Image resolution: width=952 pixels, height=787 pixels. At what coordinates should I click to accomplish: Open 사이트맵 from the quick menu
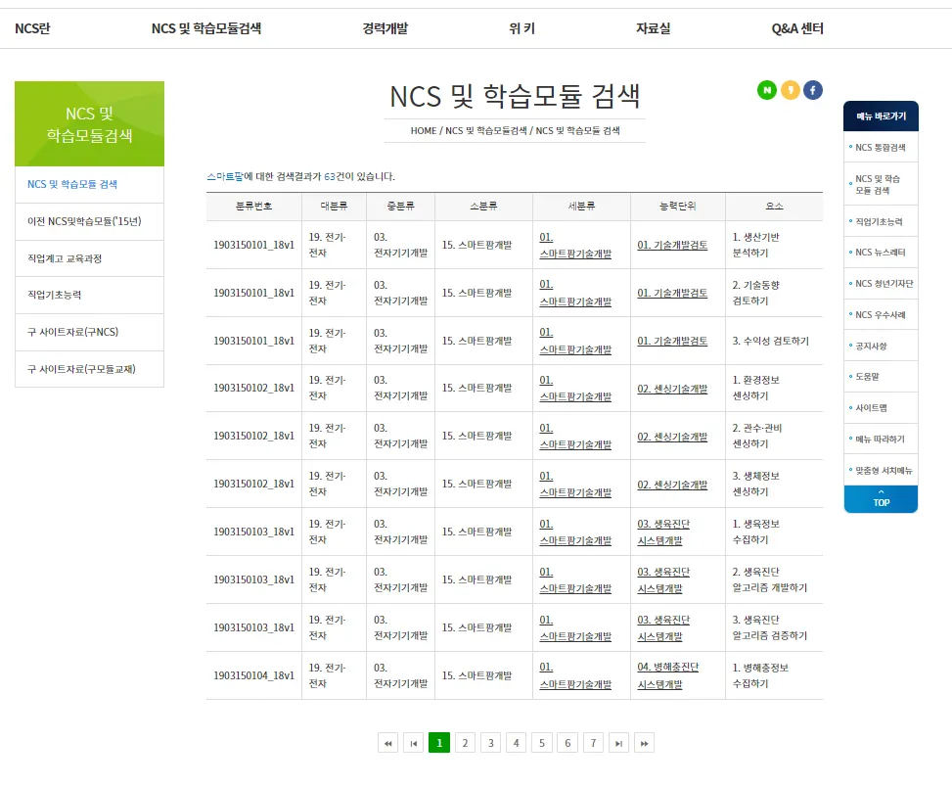(871, 408)
